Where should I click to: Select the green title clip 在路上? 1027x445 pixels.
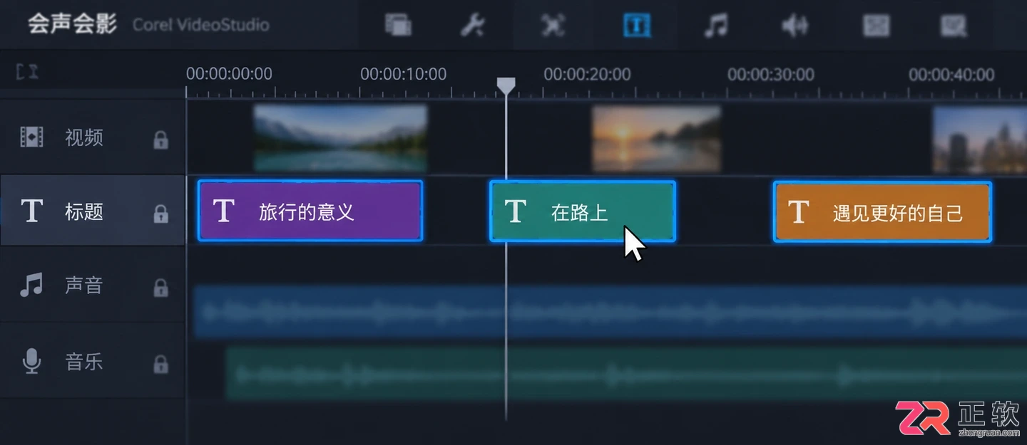[x=582, y=211]
